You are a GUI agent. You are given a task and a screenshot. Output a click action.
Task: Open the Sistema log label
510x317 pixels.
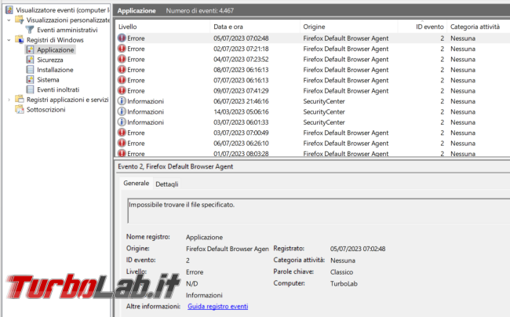pos(48,80)
